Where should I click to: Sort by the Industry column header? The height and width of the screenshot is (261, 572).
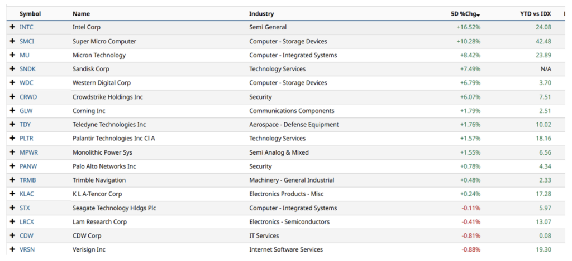(x=261, y=14)
